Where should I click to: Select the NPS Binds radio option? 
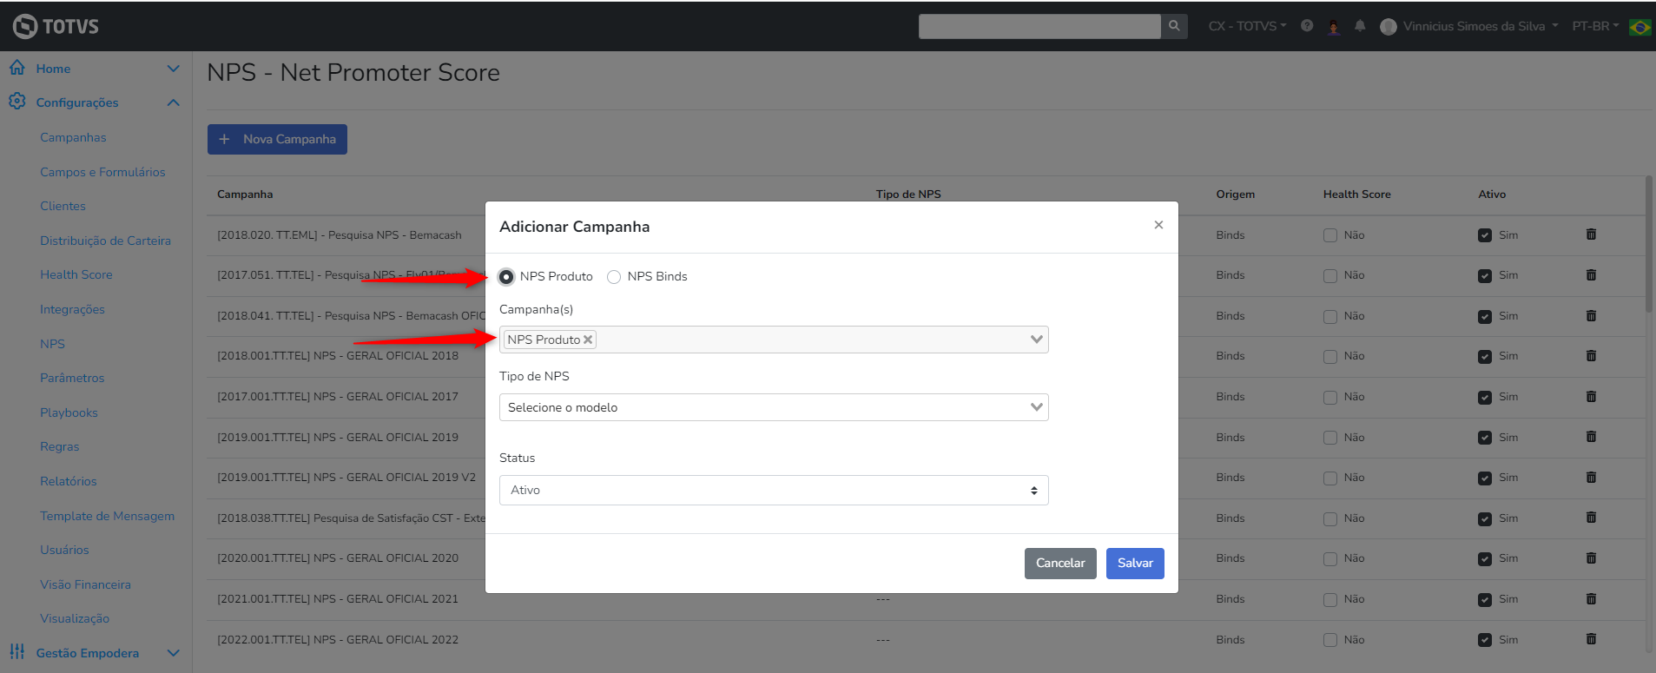click(x=614, y=277)
